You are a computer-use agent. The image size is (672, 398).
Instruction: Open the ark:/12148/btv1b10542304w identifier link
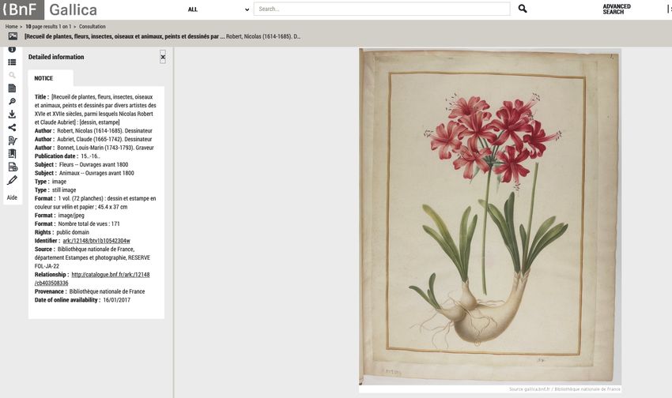(96, 241)
